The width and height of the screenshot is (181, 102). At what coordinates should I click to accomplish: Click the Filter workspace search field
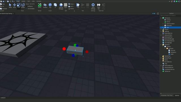point(170,16)
